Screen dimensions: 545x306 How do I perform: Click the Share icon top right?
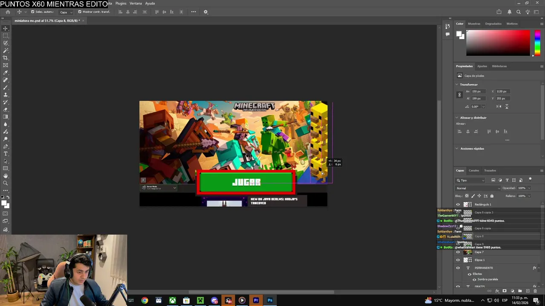click(x=499, y=12)
